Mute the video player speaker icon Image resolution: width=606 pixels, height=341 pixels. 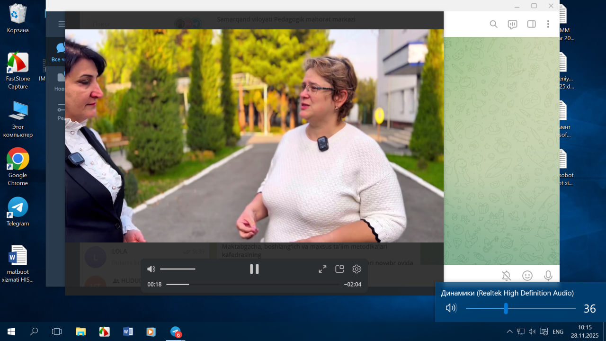pyautogui.click(x=151, y=269)
